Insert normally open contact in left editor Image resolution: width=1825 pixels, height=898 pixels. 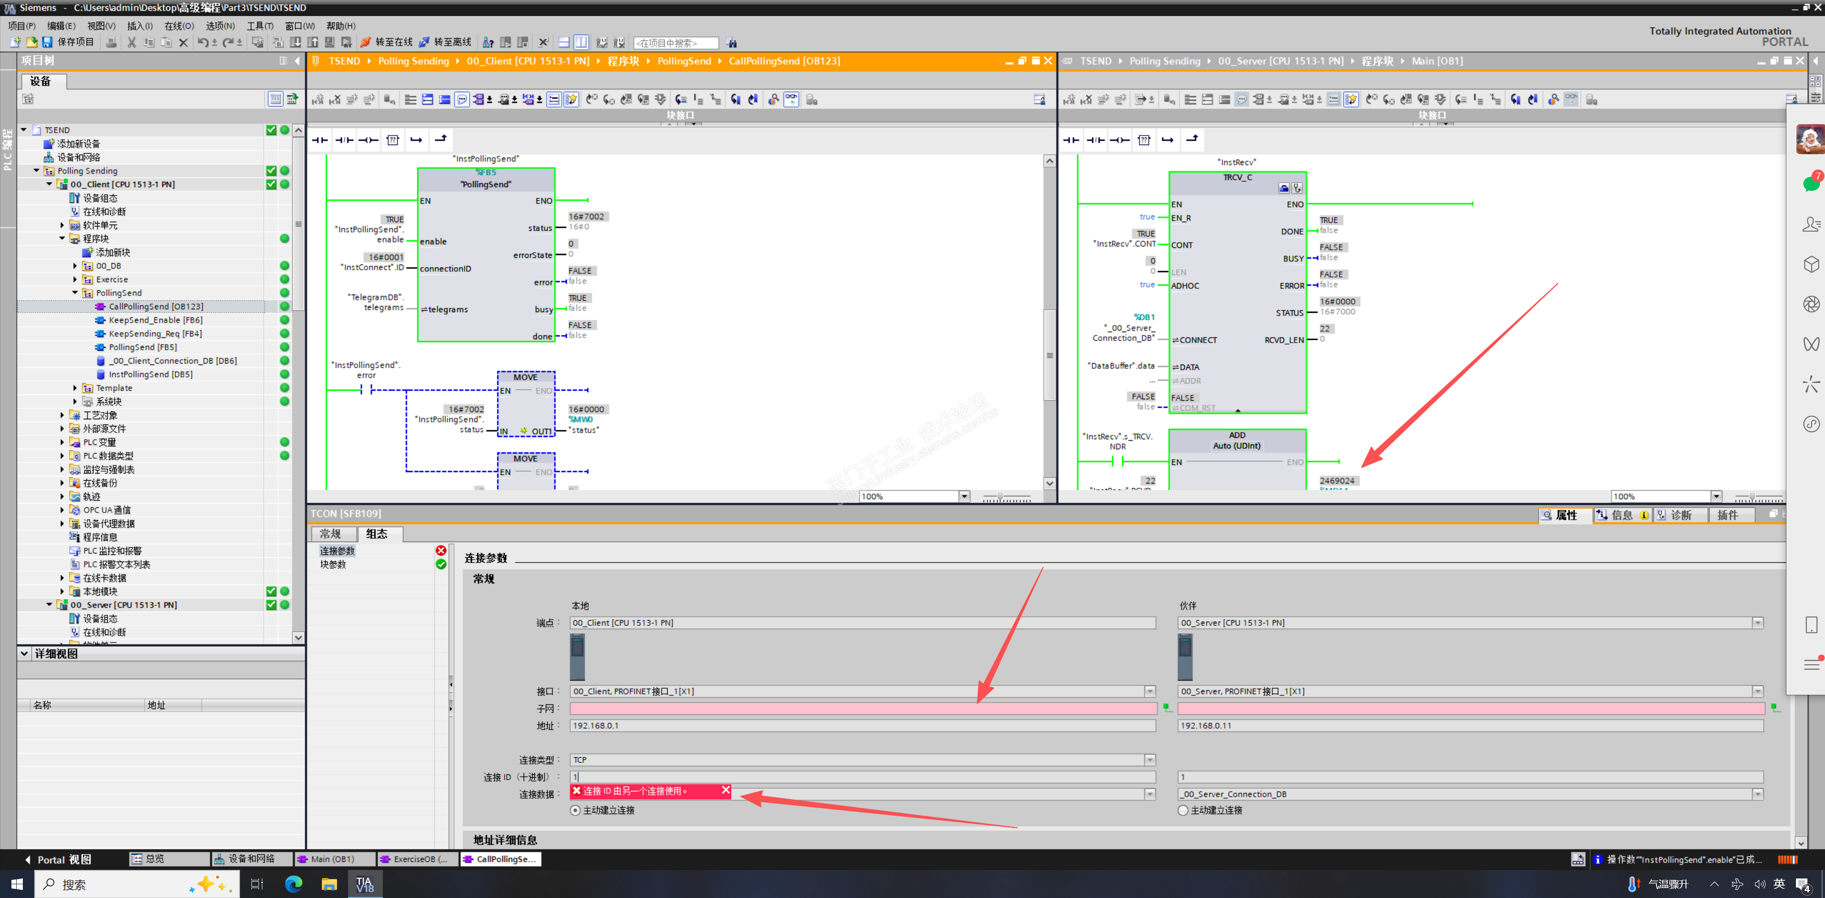click(320, 140)
